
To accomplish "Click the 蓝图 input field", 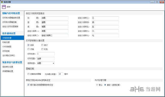I will [x=55, y=22].
